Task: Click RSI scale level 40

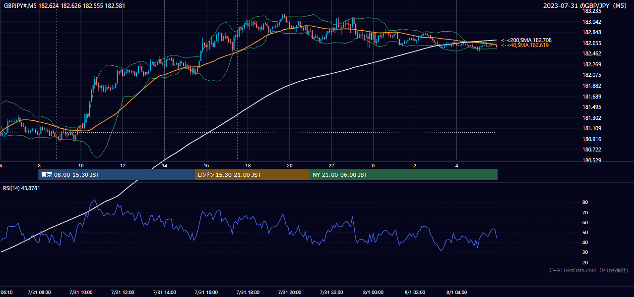Action: [x=585, y=242]
